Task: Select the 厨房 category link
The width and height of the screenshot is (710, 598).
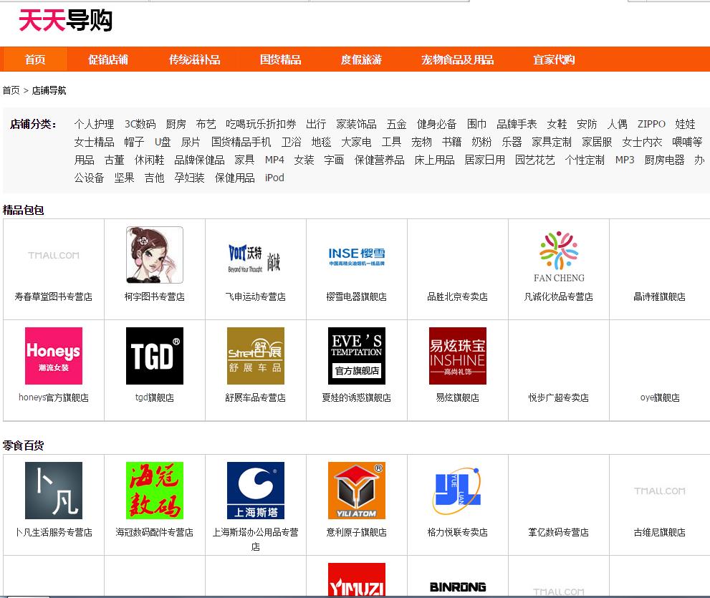Action: click(176, 124)
